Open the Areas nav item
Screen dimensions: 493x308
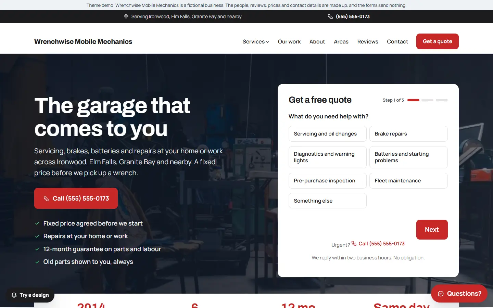(x=341, y=41)
